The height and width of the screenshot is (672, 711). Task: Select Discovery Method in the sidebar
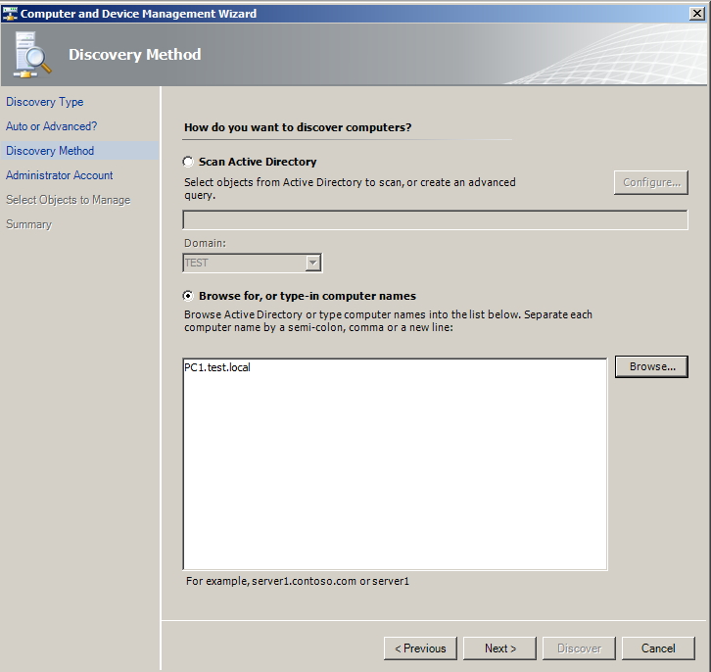50,151
